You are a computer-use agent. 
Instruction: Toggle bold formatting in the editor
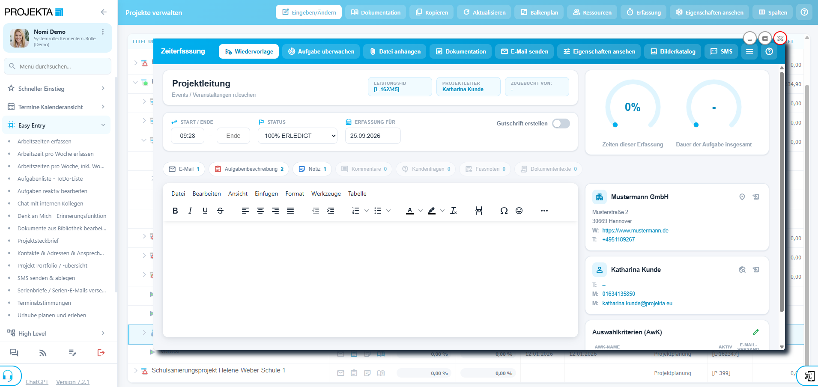point(175,211)
